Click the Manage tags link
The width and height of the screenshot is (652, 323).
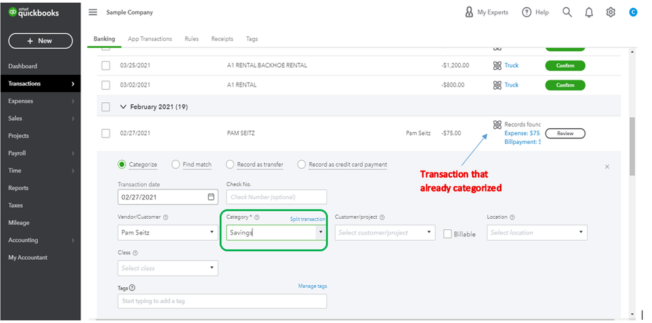[312, 286]
